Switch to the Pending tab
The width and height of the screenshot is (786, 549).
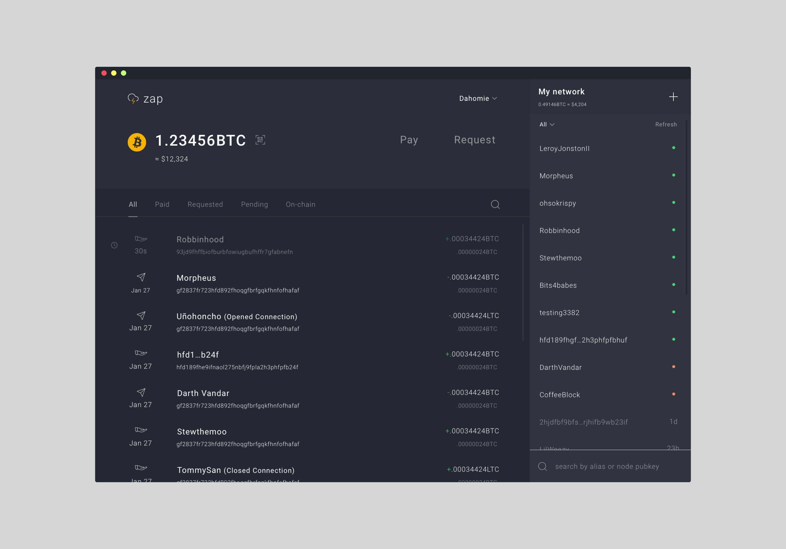click(254, 204)
